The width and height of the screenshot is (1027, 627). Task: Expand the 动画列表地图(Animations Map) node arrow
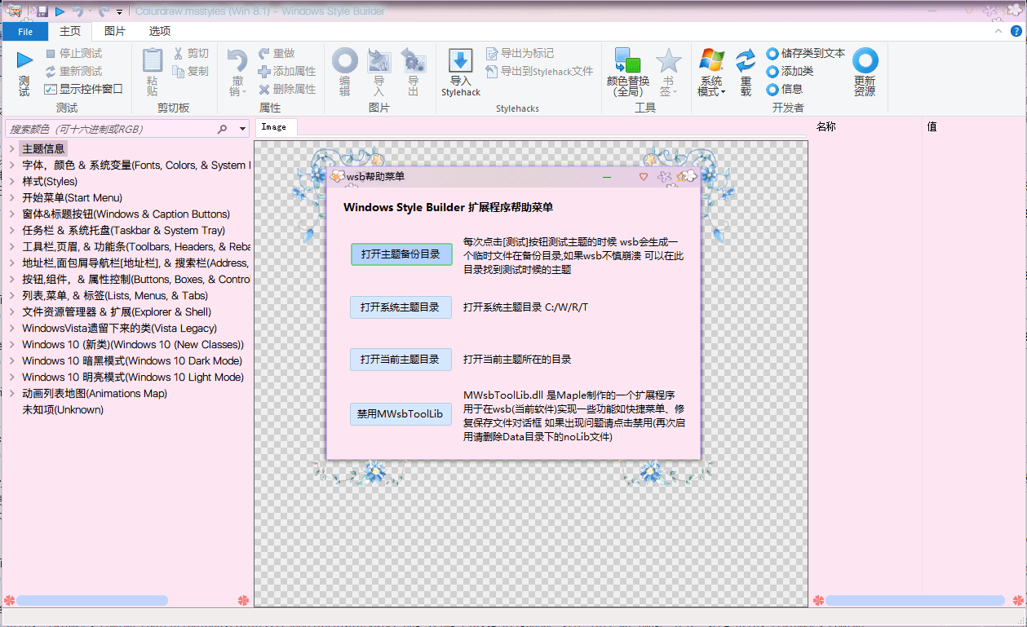coord(12,393)
